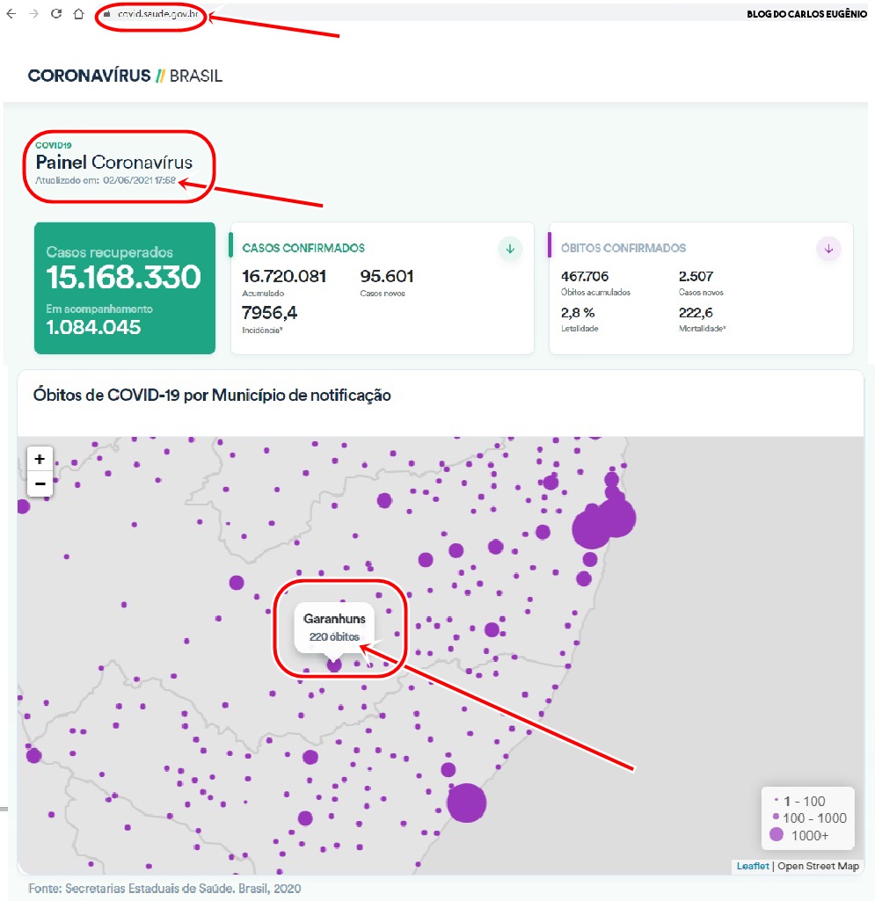Click the 1000+ legend circle

point(776,835)
